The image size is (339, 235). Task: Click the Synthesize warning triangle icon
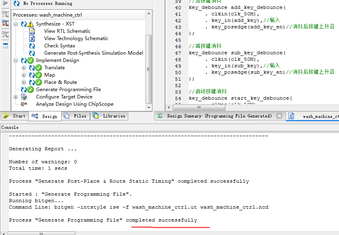[x=30, y=24]
